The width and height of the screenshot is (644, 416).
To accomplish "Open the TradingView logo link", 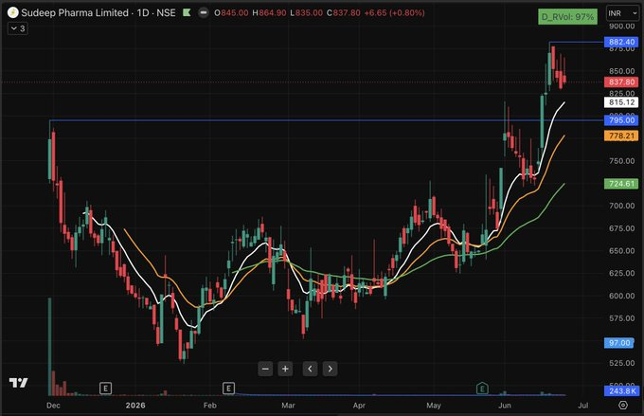I will point(19,383).
